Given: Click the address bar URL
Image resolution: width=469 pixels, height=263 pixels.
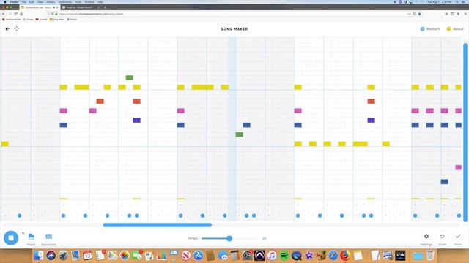Looking at the screenshot, I should [91, 14].
